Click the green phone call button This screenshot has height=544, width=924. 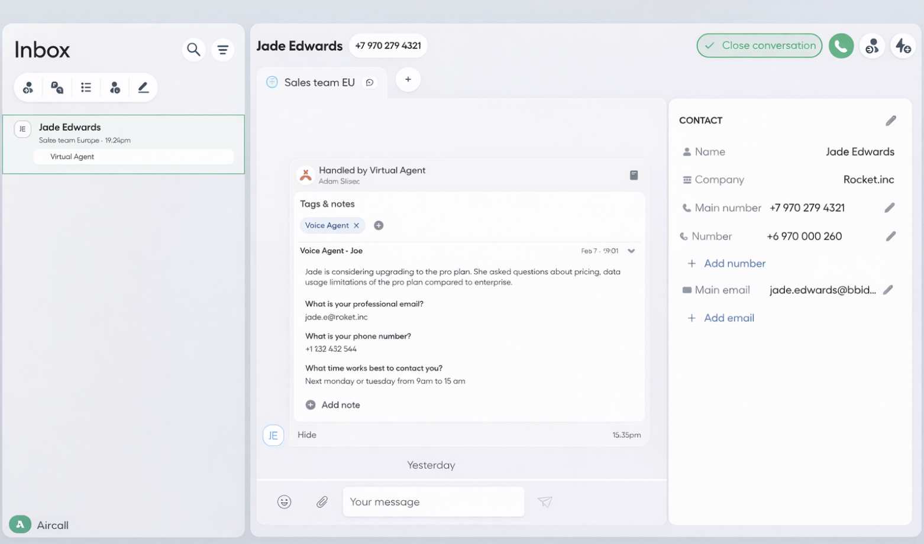(x=841, y=46)
